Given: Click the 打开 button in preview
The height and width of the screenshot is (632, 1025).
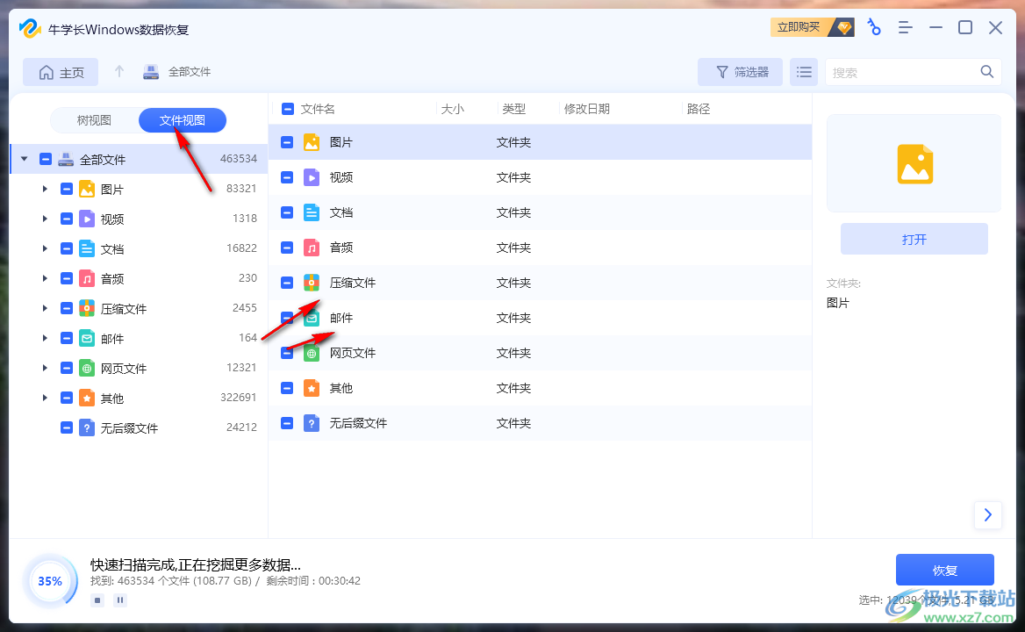Looking at the screenshot, I should (x=914, y=240).
